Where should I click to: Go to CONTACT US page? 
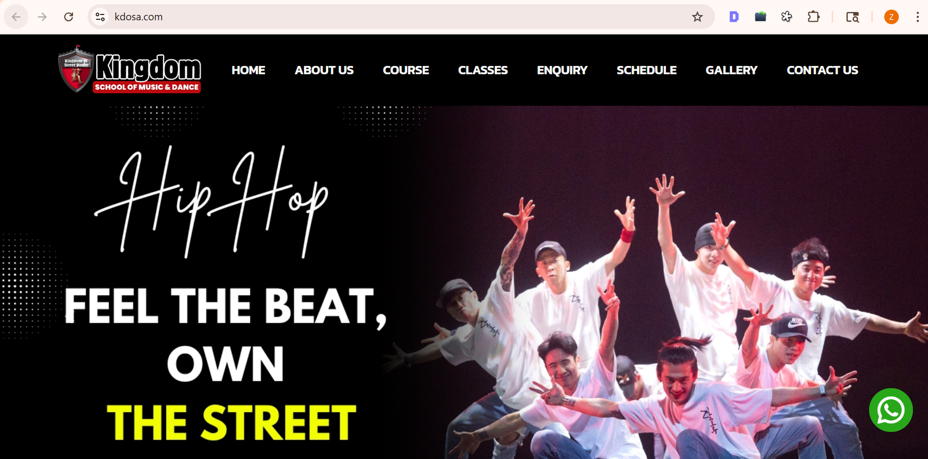[822, 70]
